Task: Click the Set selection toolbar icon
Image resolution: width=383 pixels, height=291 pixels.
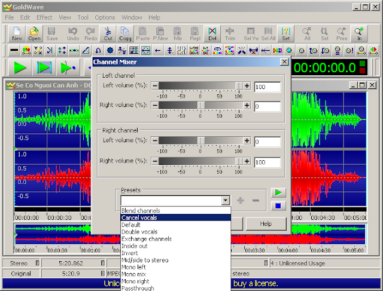Action: click(x=286, y=33)
